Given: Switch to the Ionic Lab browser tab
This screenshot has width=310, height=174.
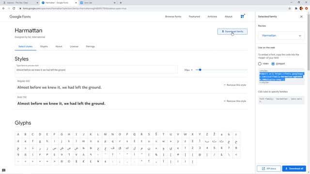Looking at the screenshot, I should click(98, 3).
